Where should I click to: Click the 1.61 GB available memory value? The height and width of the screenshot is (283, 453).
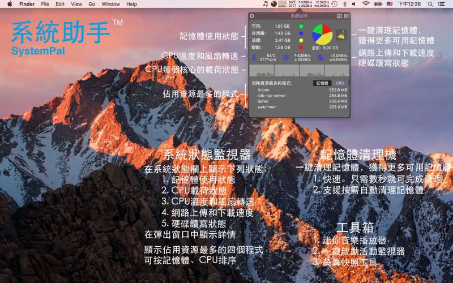pyautogui.click(x=282, y=26)
